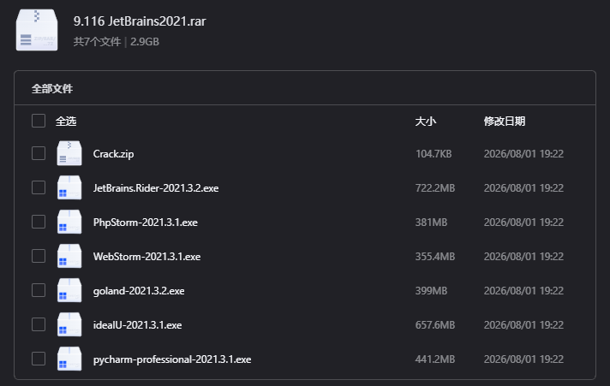The width and height of the screenshot is (610, 386).
Task: Click the 共7个文件 | 2.9GB summary text
Action: point(117,42)
